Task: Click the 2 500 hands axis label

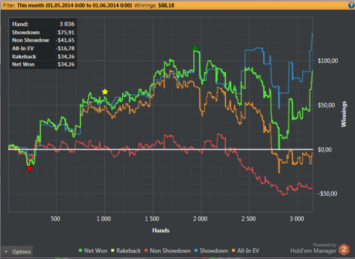Action: [248, 219]
